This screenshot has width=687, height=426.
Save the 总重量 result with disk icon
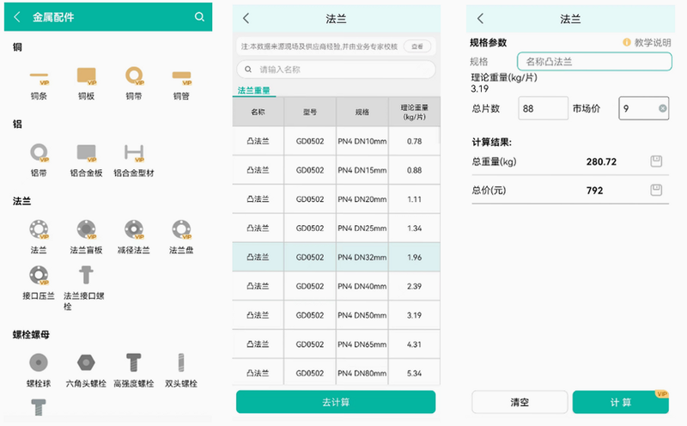pyautogui.click(x=656, y=161)
